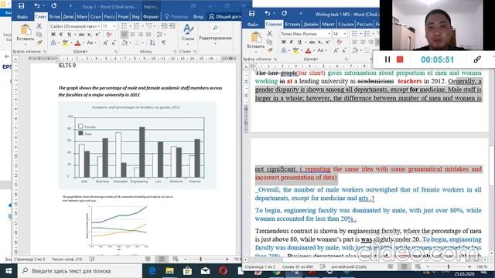Pause the screen recording
495x278 pixels.
387,59
